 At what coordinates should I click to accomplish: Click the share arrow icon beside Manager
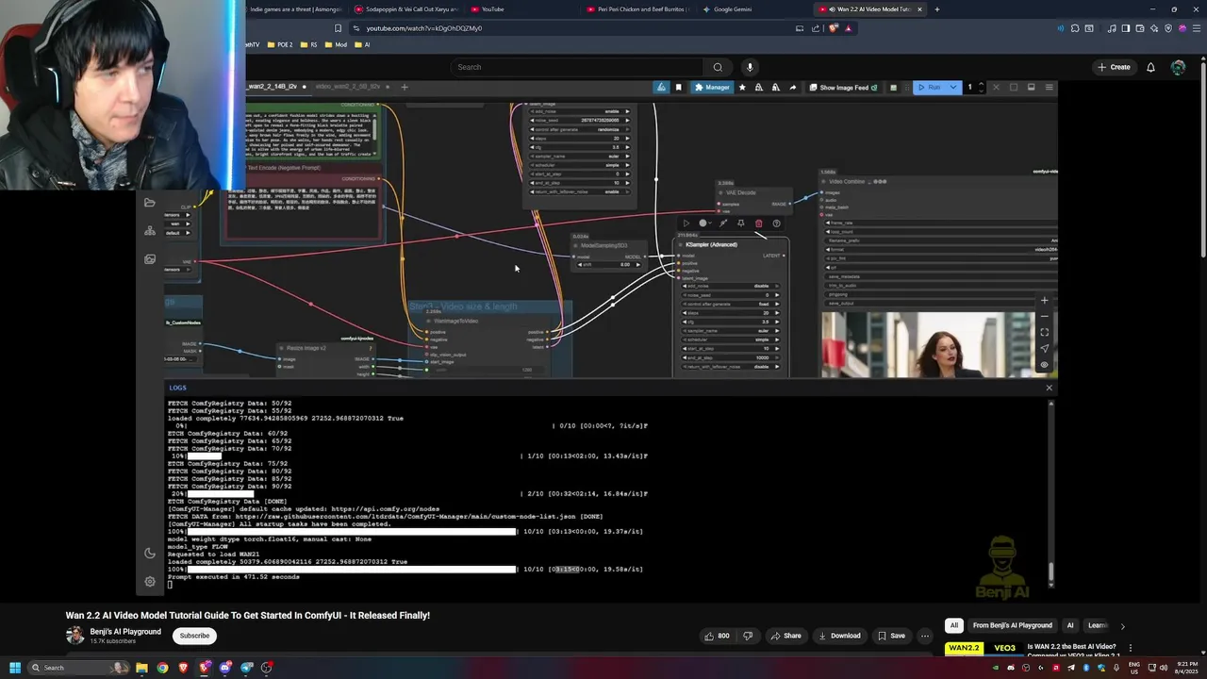[792, 88]
